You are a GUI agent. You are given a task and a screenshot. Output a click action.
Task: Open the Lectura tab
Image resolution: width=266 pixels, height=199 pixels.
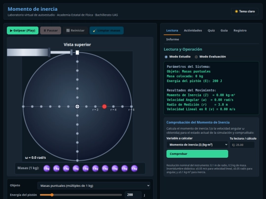(172, 30)
